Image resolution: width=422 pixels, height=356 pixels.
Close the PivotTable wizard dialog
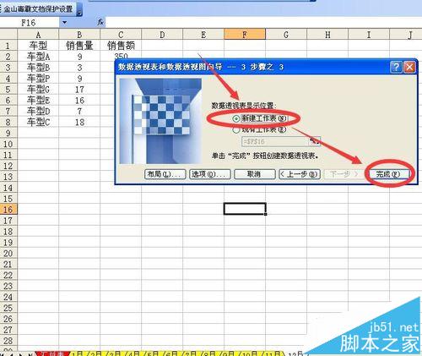coord(409,67)
